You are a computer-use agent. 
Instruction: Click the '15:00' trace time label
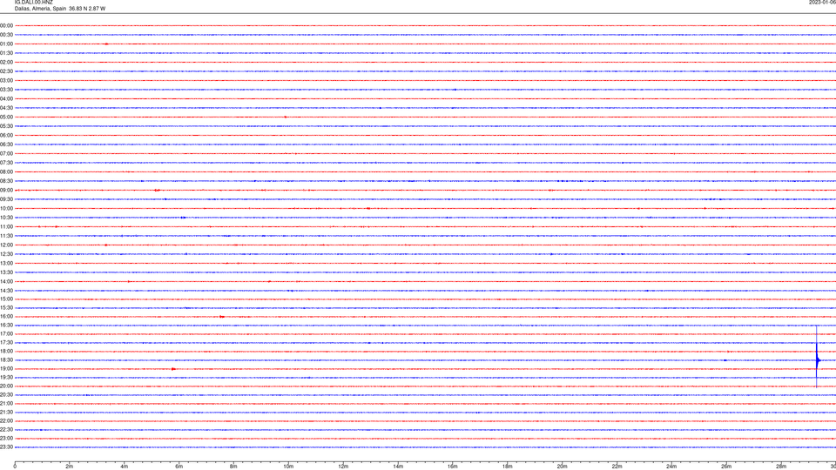tap(6, 299)
